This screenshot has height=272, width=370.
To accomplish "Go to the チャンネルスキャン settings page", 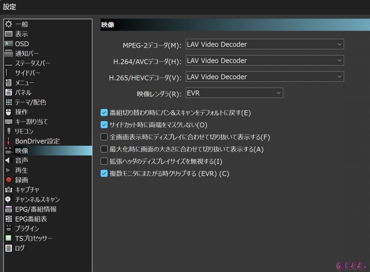I will [37, 199].
